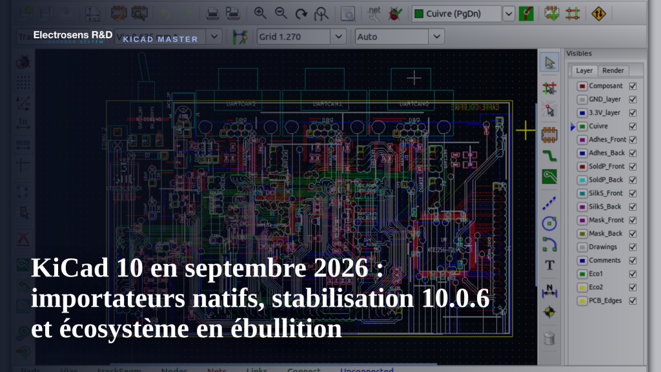Expand the Grid 1.270 dropdown
The image size is (661, 372).
pos(338,37)
